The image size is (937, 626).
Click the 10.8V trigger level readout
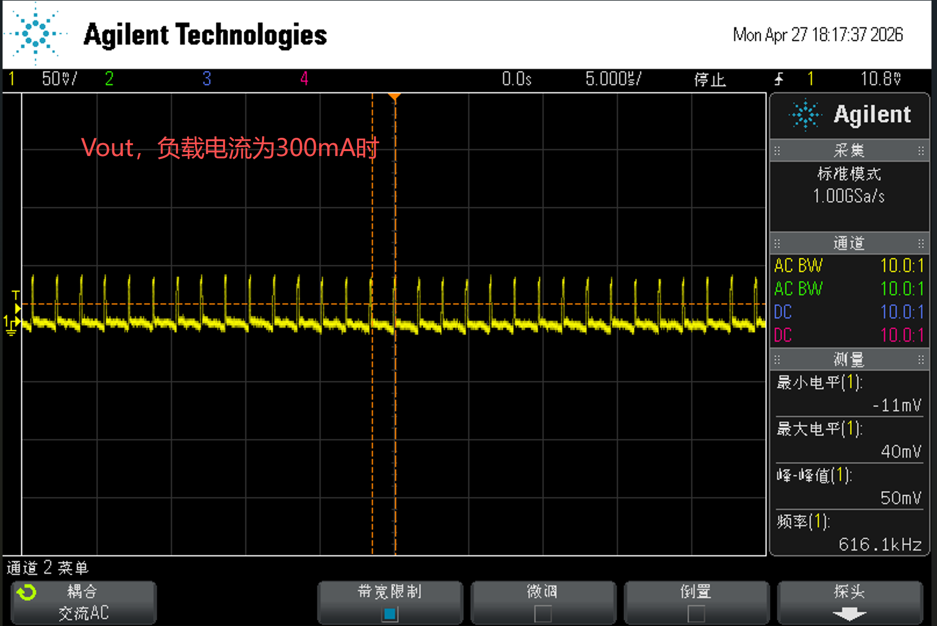coord(881,79)
